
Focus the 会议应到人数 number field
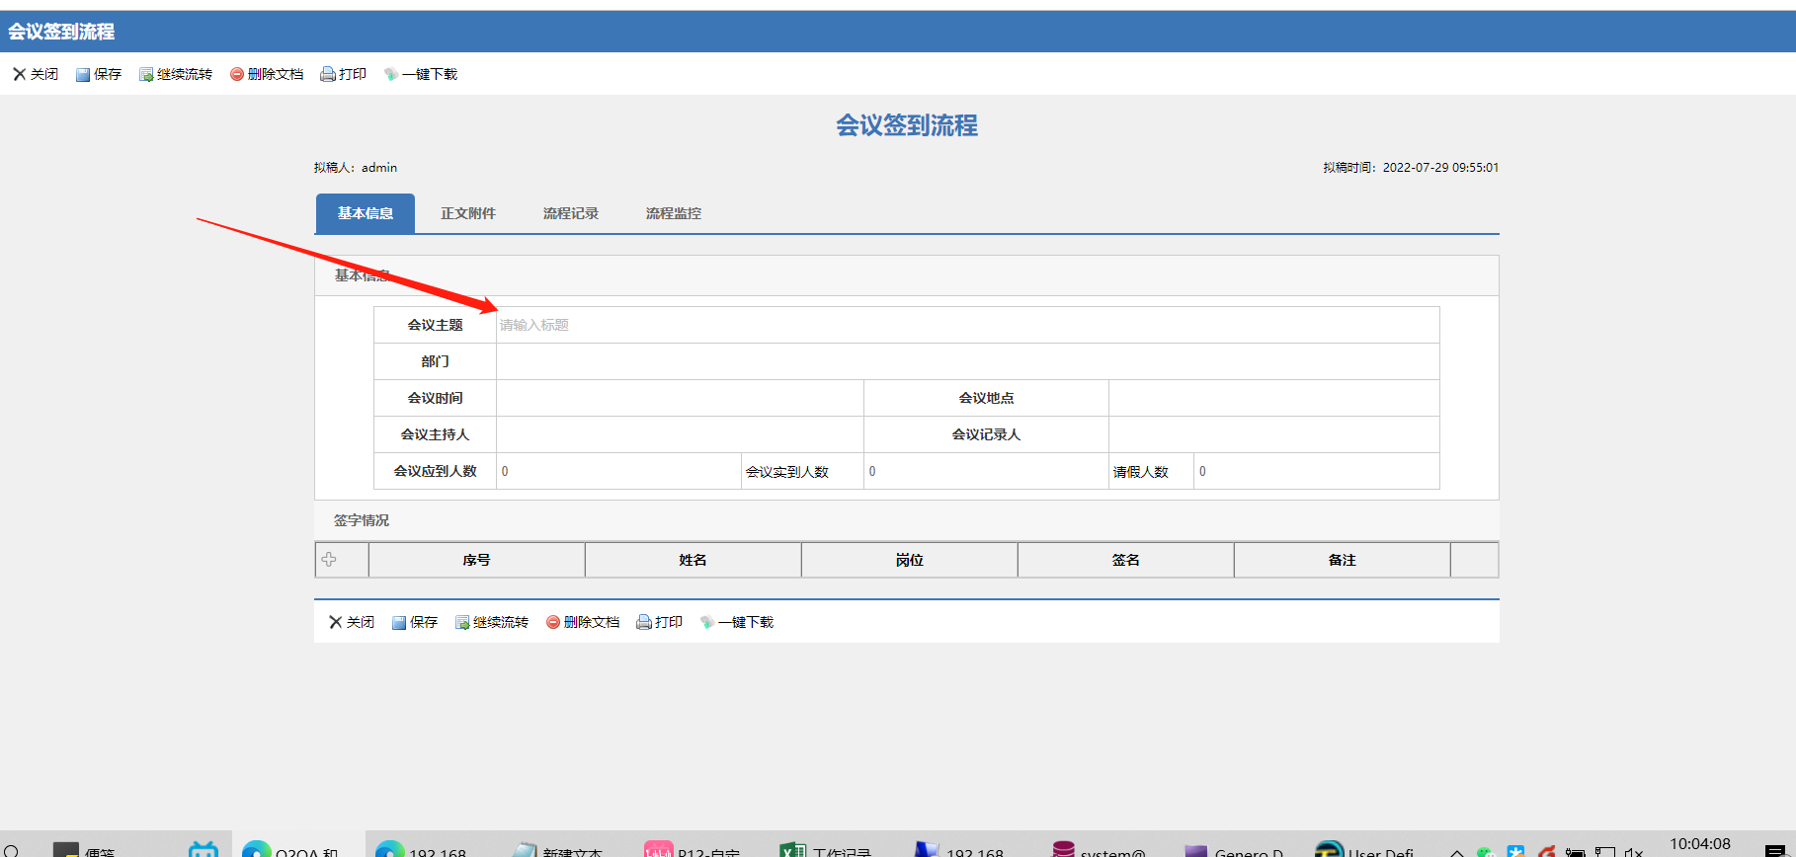coord(618,471)
